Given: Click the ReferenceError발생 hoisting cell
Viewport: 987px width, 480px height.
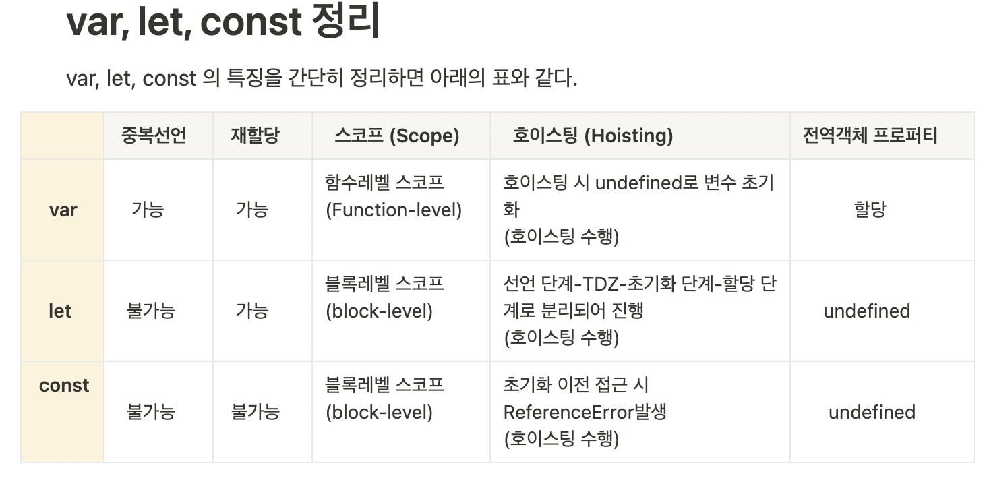Looking at the screenshot, I should coord(640,412).
